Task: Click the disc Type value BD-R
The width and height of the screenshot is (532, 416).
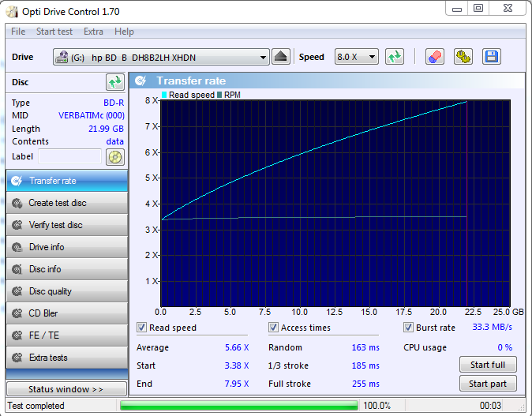Action: click(114, 103)
